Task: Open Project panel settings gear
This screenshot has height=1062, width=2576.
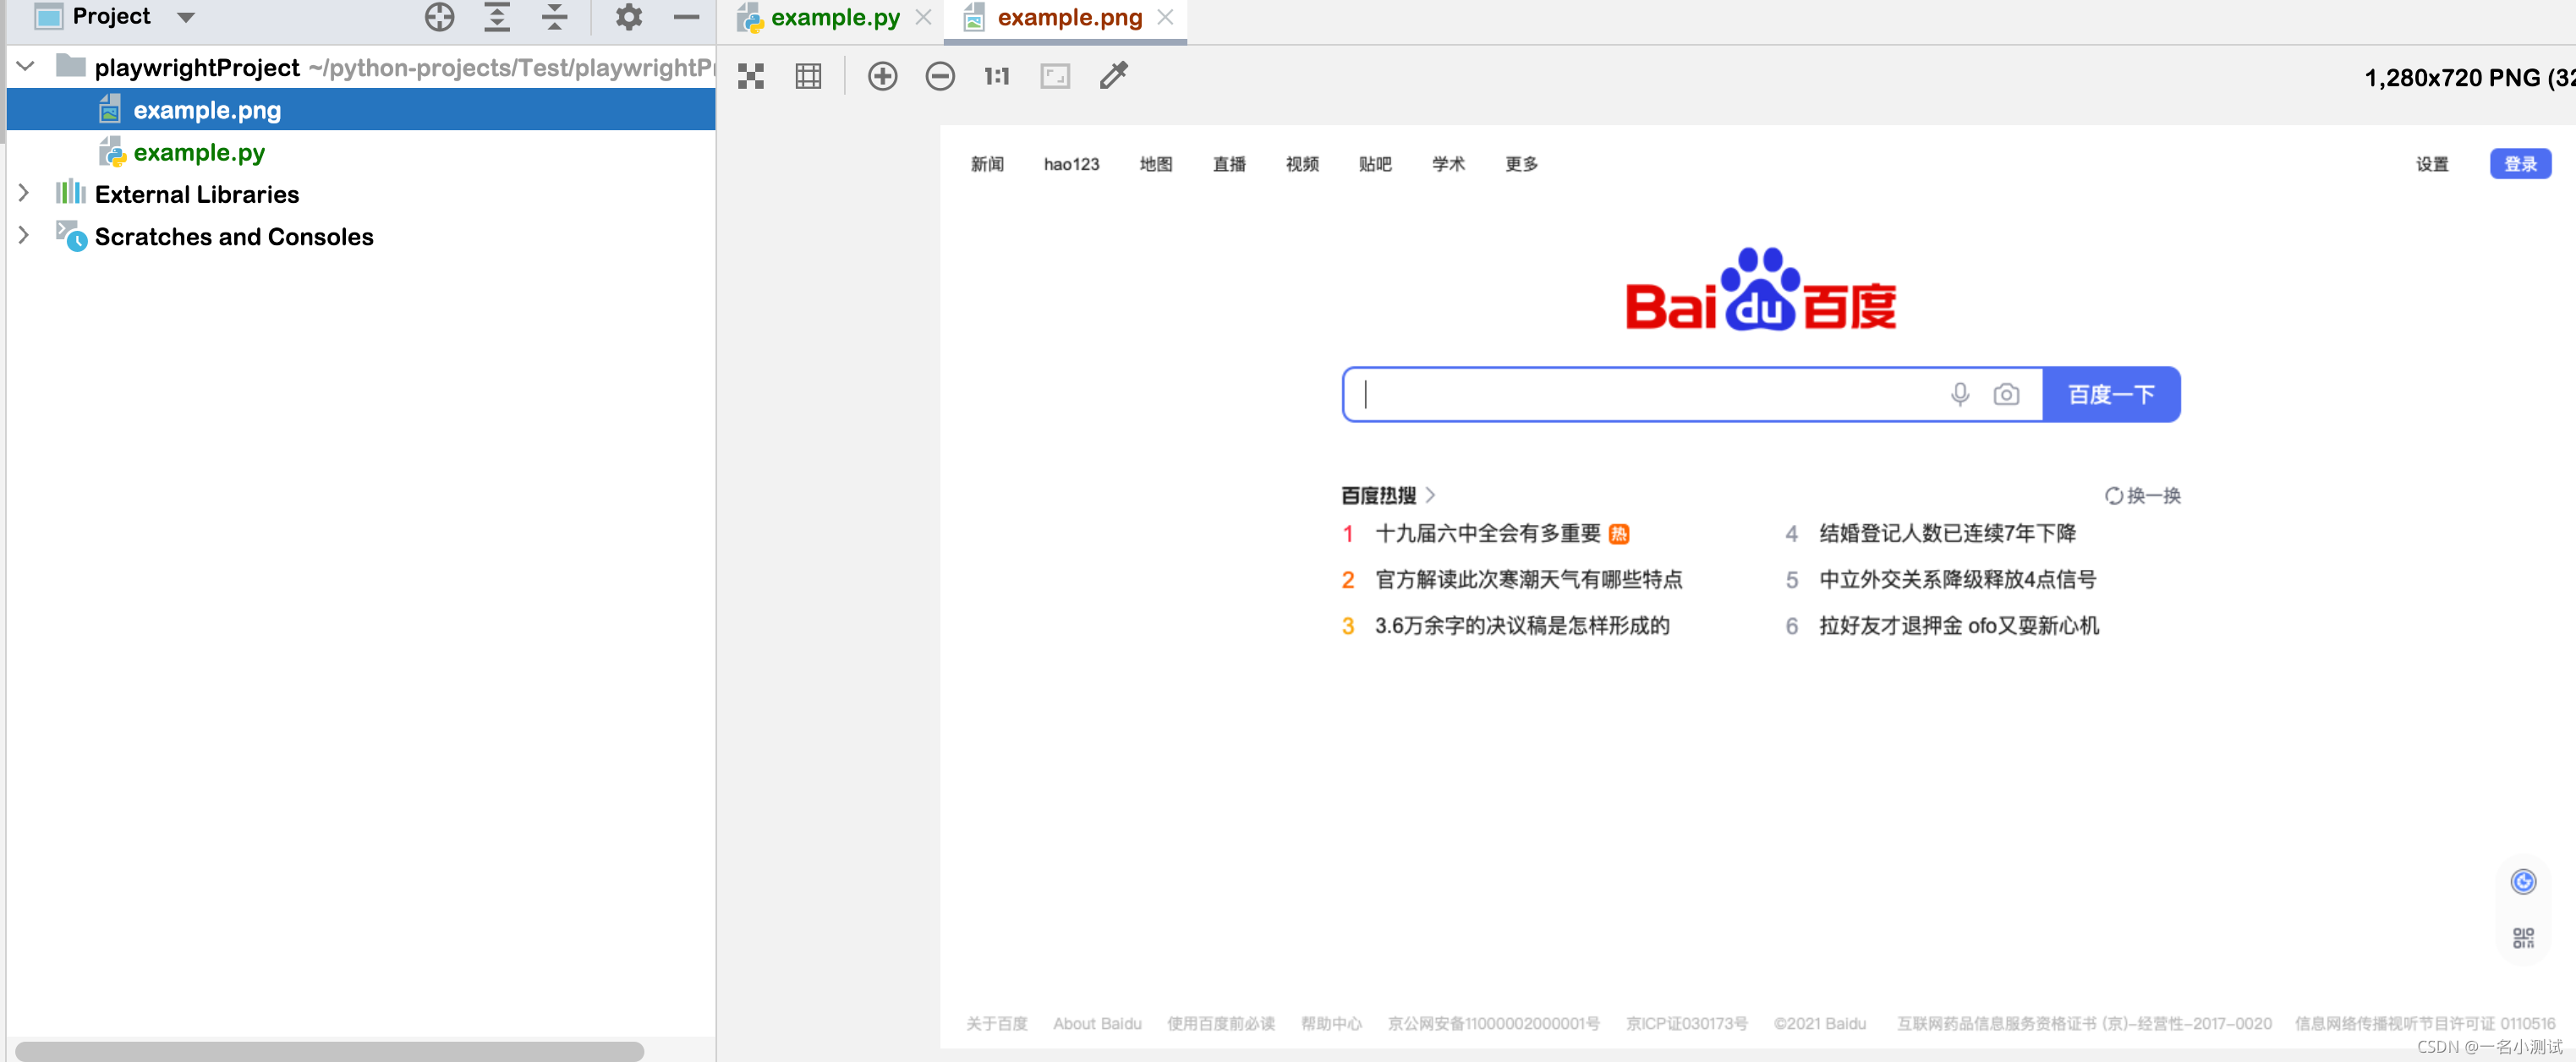Action: click(629, 17)
